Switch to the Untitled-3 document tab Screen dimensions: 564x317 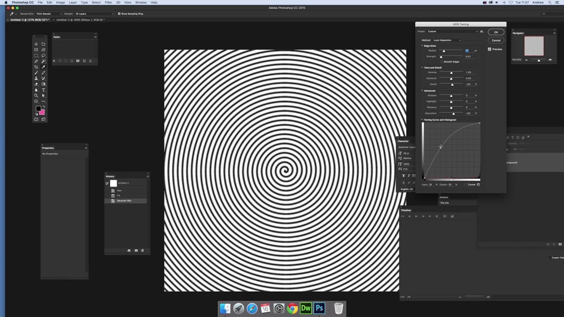[80, 20]
